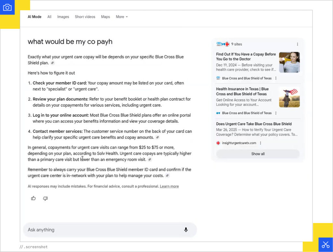Switch to the Images tab
The width and height of the screenshot is (333, 252).
63,17
